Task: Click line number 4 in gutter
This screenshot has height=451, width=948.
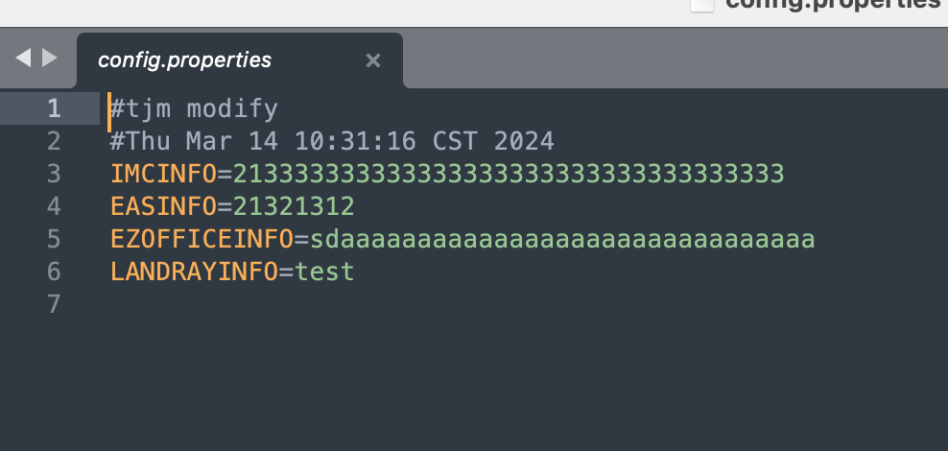Action: tap(54, 206)
